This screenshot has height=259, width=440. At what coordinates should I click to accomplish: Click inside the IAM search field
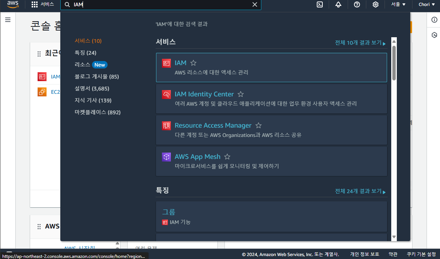pos(161,4)
